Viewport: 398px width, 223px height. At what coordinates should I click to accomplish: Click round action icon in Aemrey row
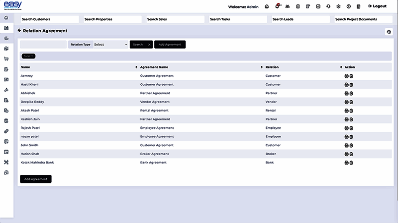[x=346, y=76]
